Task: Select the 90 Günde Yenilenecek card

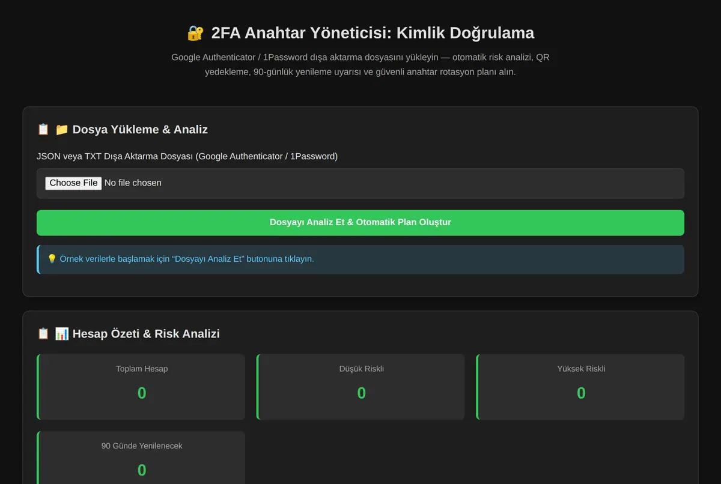Action: (141, 458)
